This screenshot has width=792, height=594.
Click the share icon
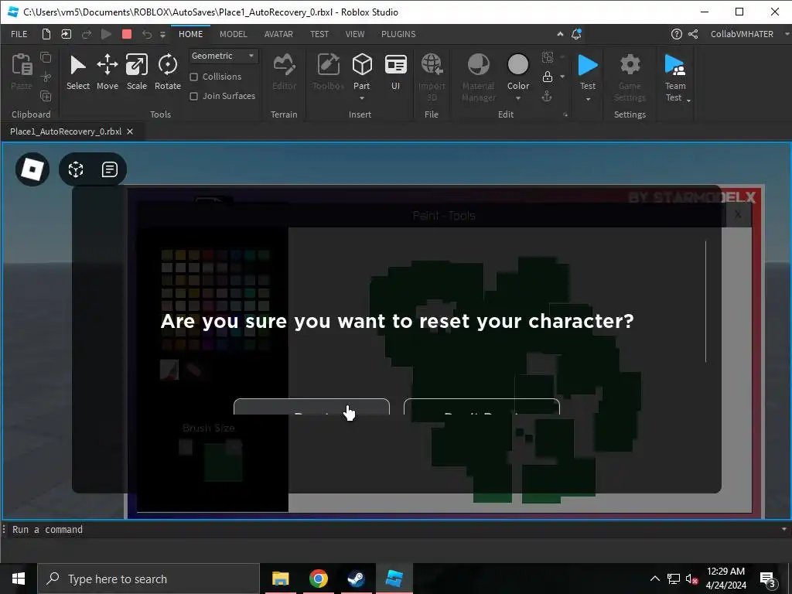point(693,34)
